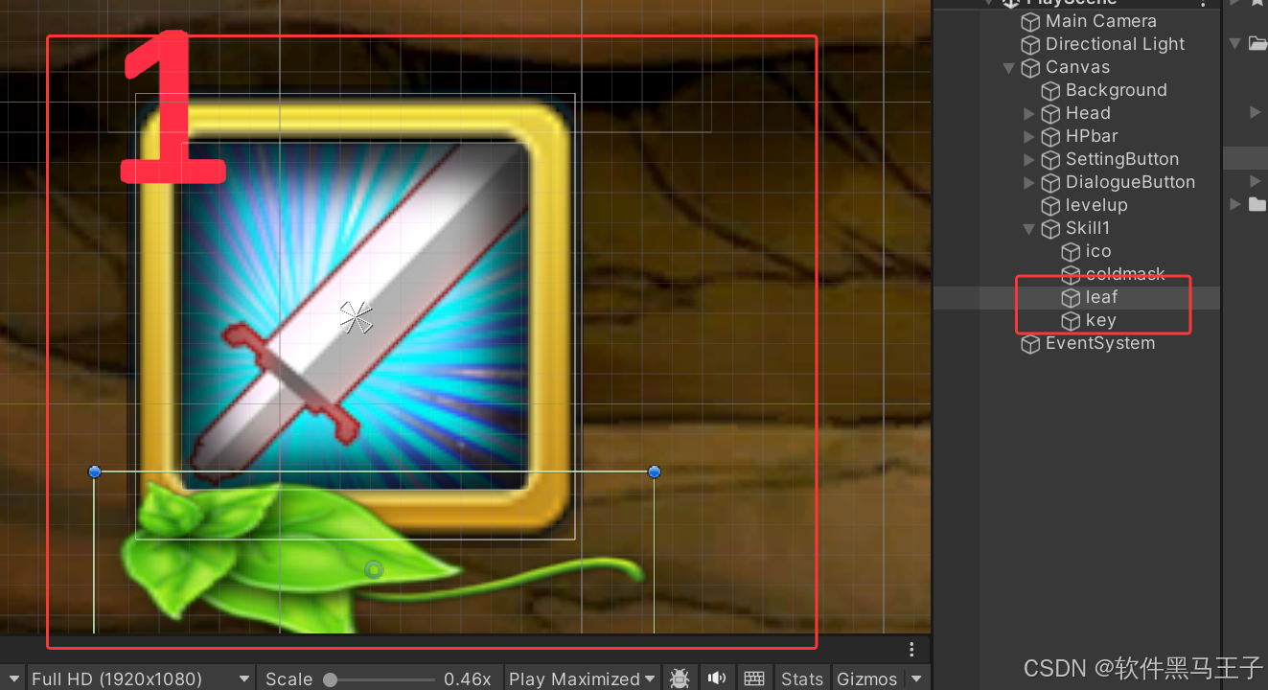This screenshot has width=1268, height=690.
Task: Click the sword skill icon image
Action: [x=356, y=315]
